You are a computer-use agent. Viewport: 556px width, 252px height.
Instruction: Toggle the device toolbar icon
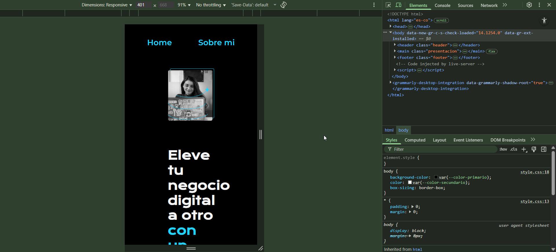398,5
